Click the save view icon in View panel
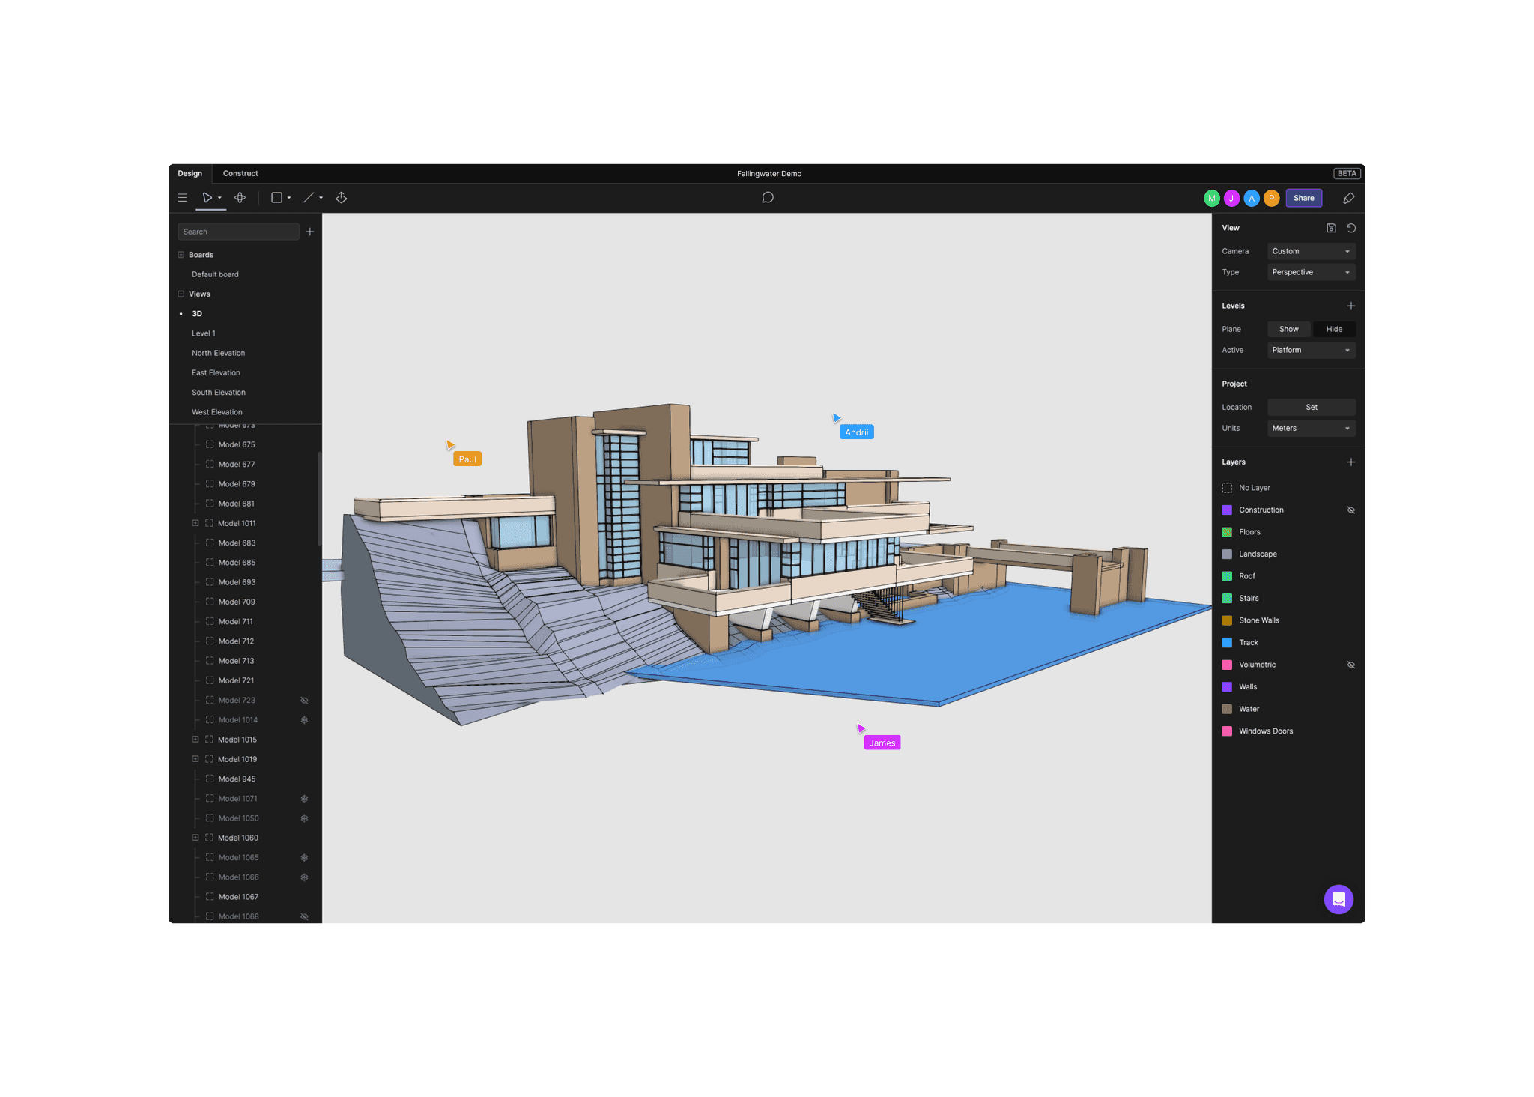1534x1097 pixels. coord(1331,228)
